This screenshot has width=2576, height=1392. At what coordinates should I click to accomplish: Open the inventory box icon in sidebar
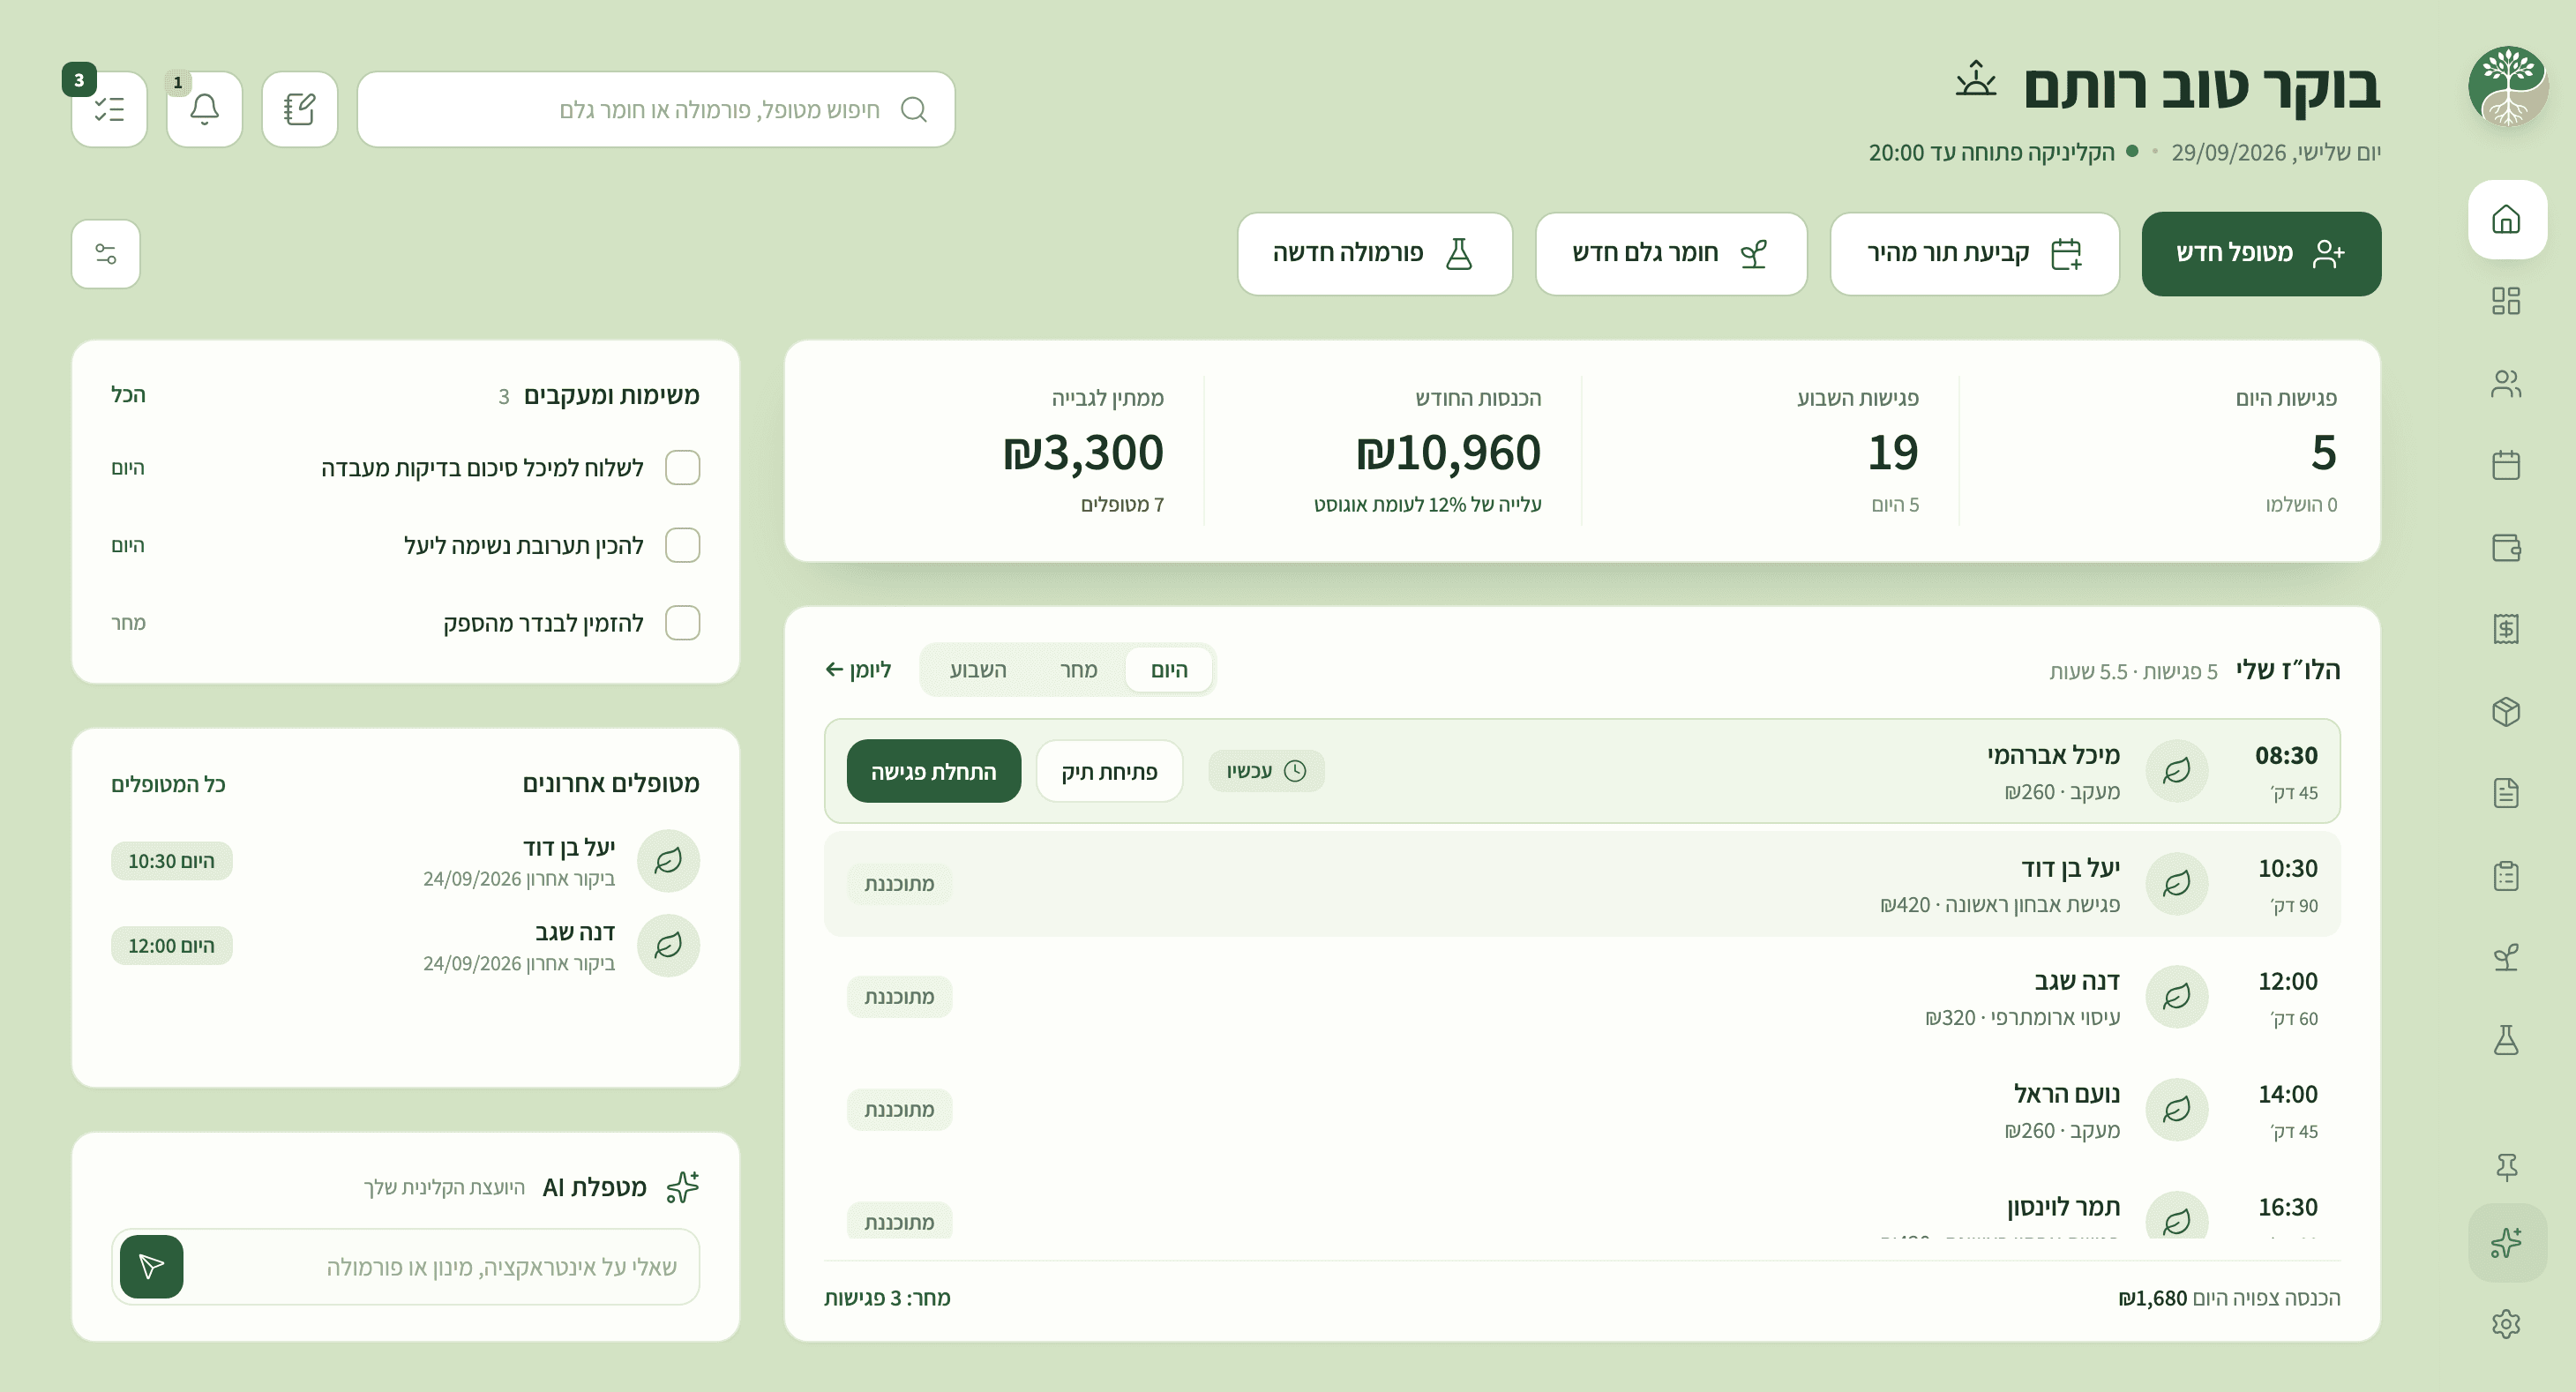2506,711
